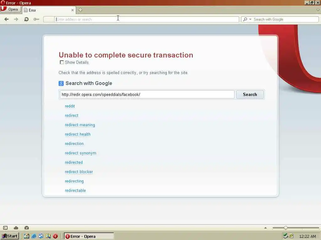Open the redirect meaning link
This screenshot has height=240, width=321.
[80, 125]
